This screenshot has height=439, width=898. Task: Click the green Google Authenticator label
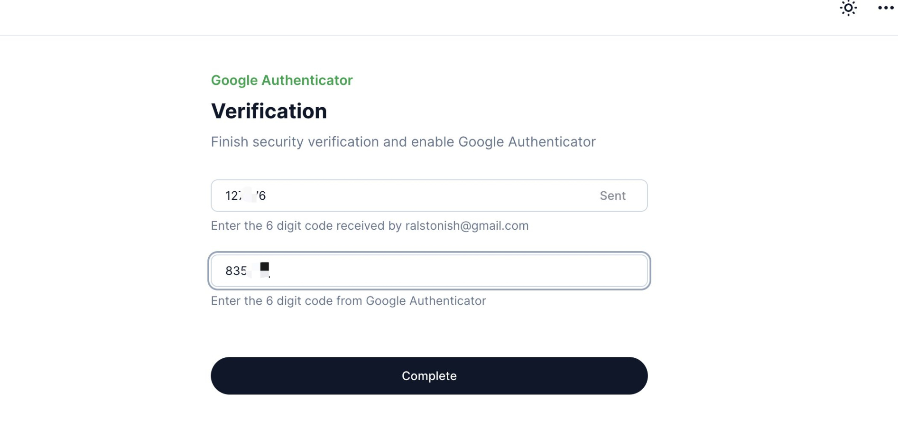(x=282, y=80)
